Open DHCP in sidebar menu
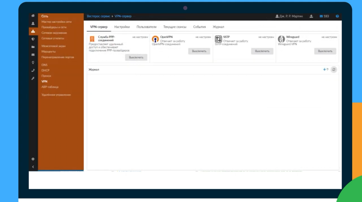Screen dimensions: 362x202 coord(46,70)
